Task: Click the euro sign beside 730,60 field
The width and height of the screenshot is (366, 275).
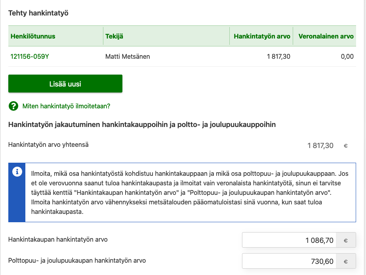Action: click(x=346, y=261)
